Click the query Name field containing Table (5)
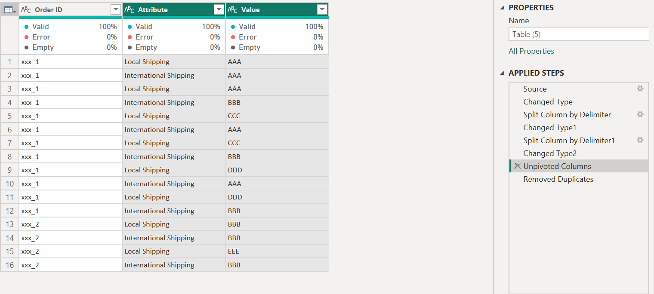The height and width of the screenshot is (294, 654). click(x=579, y=34)
